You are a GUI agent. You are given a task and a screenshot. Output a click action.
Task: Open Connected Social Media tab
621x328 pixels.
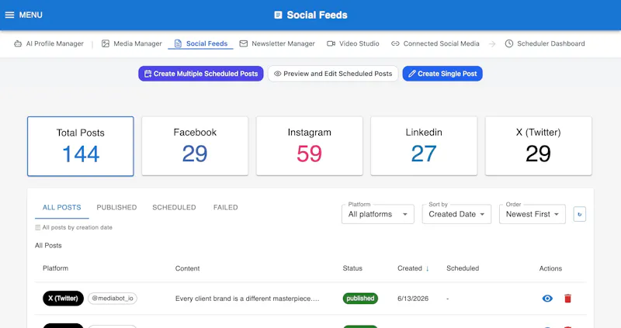coord(435,43)
